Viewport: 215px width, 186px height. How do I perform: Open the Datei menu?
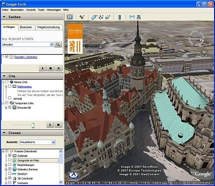pyautogui.click(x=5, y=10)
